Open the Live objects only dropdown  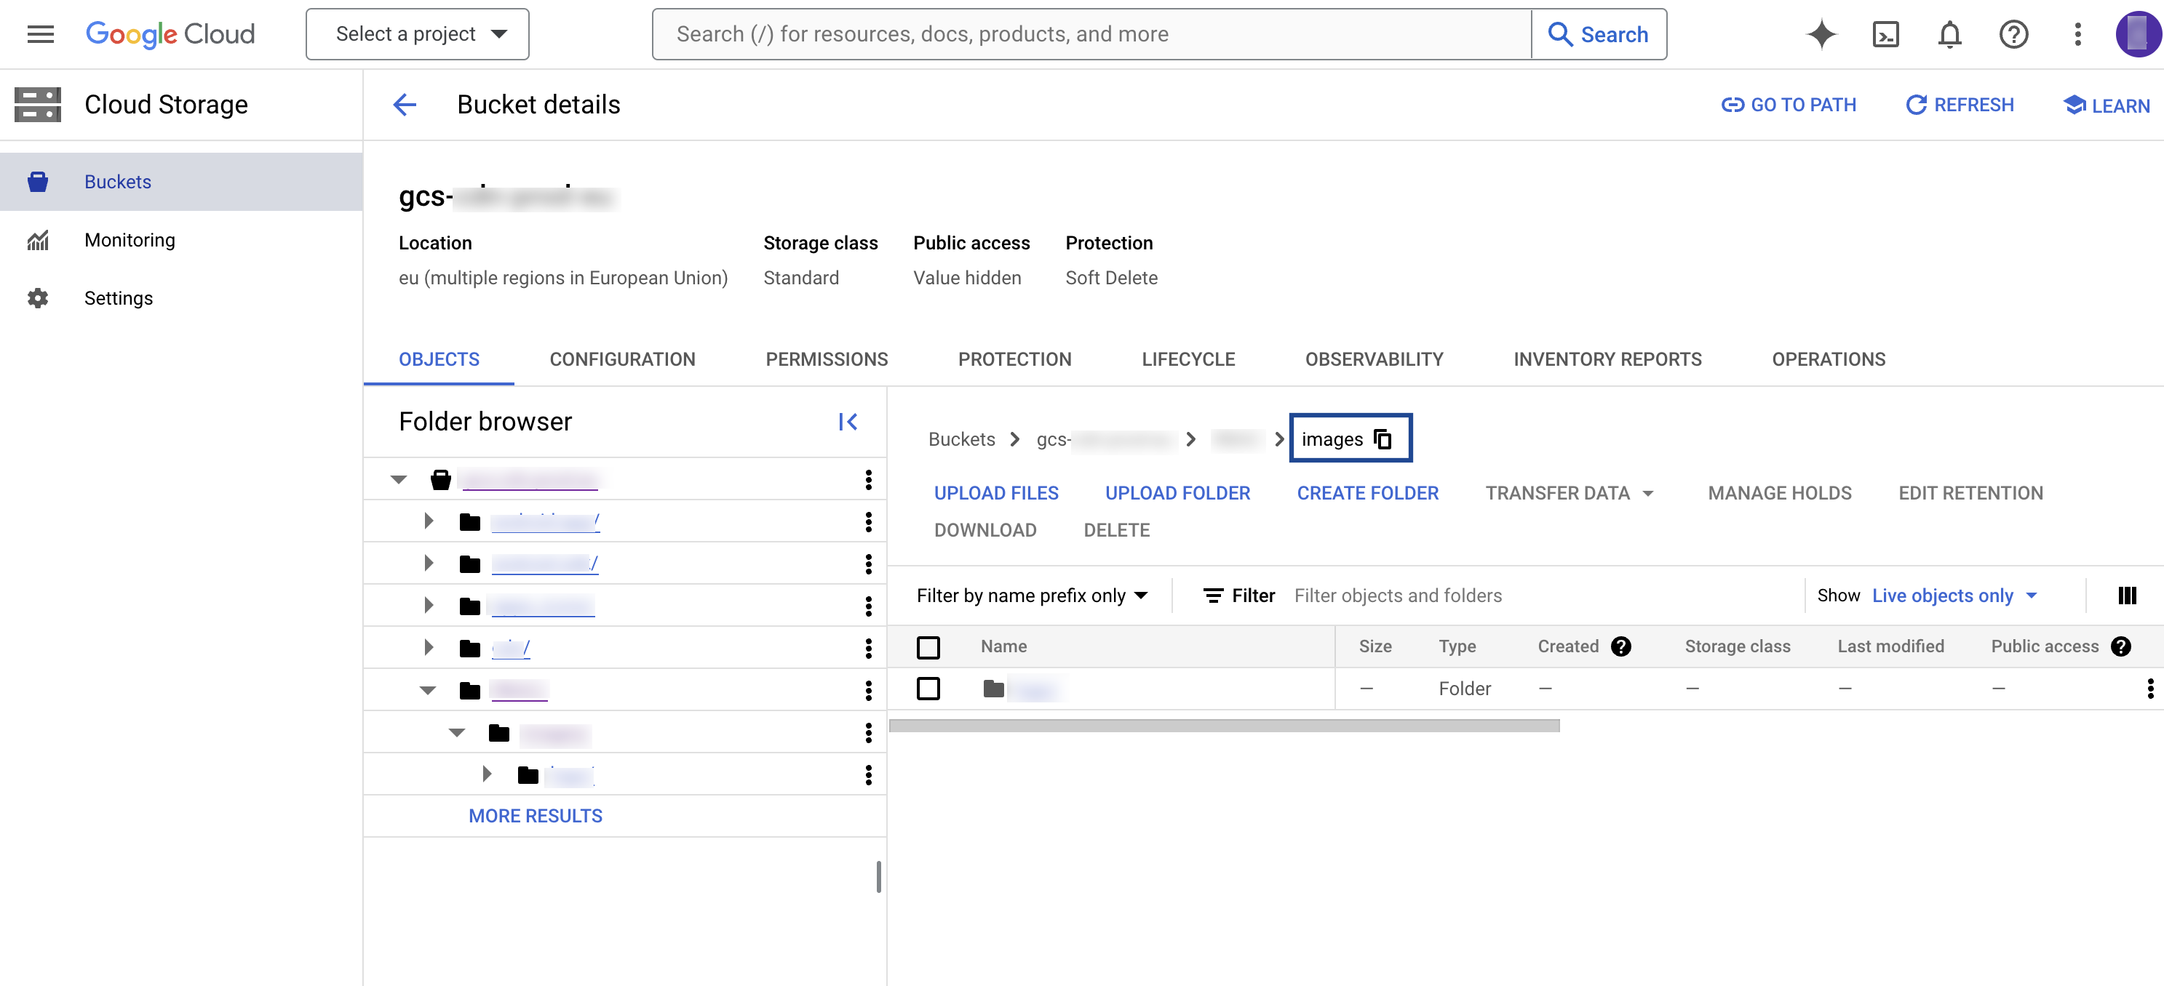pyautogui.click(x=1953, y=595)
